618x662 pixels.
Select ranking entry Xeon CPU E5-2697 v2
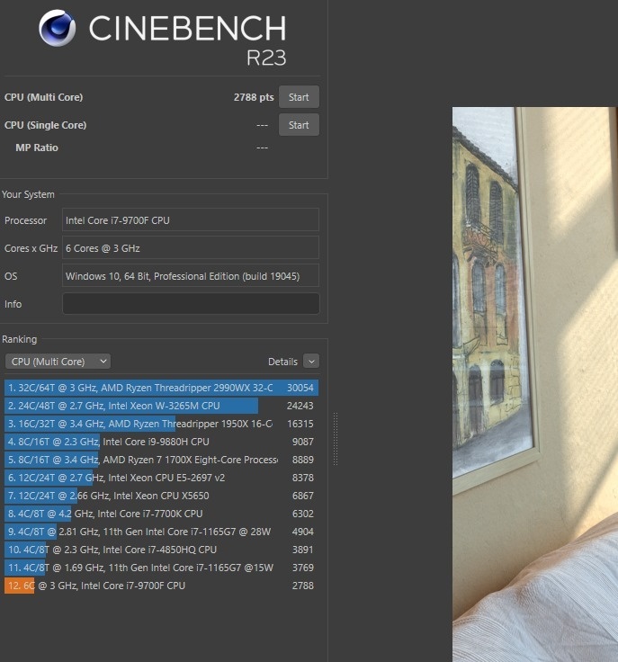[x=161, y=478]
